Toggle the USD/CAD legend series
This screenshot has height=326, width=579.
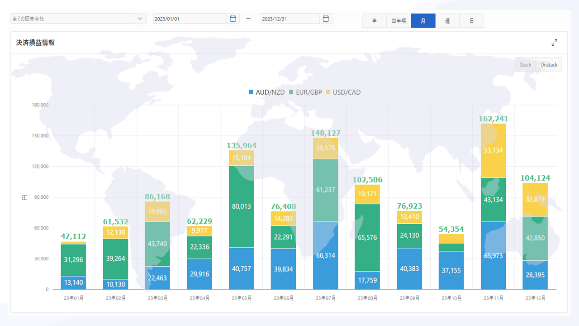[x=343, y=92]
